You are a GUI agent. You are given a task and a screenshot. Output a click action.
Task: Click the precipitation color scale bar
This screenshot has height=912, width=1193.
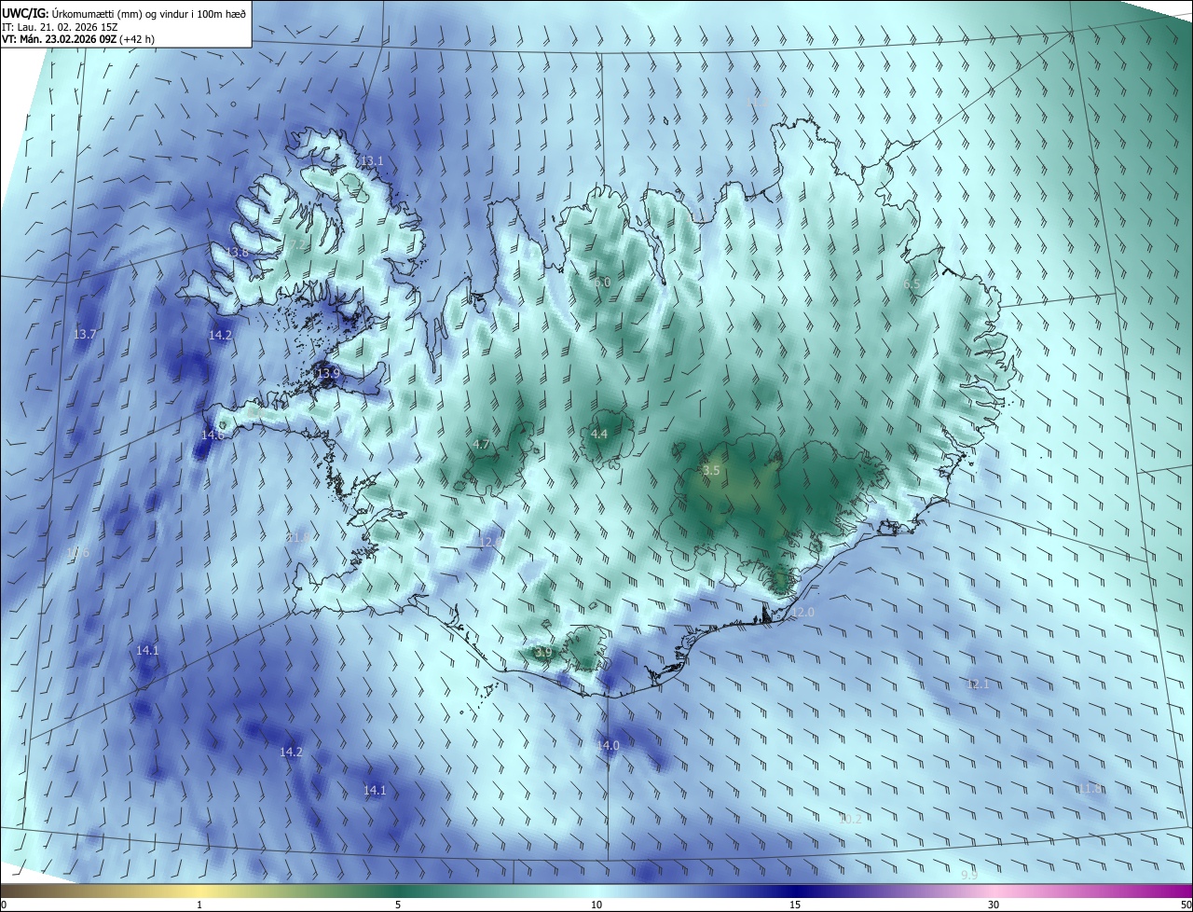596,891
